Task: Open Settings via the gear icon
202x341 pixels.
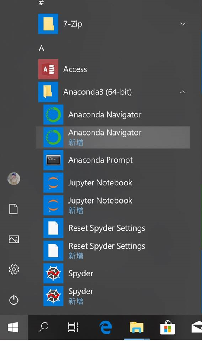Action: coord(14,269)
